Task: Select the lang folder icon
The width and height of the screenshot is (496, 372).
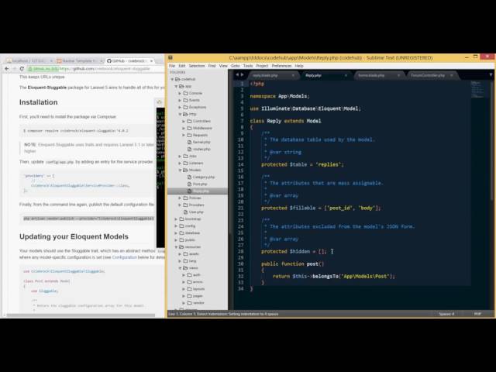Action: pyautogui.click(x=186, y=261)
